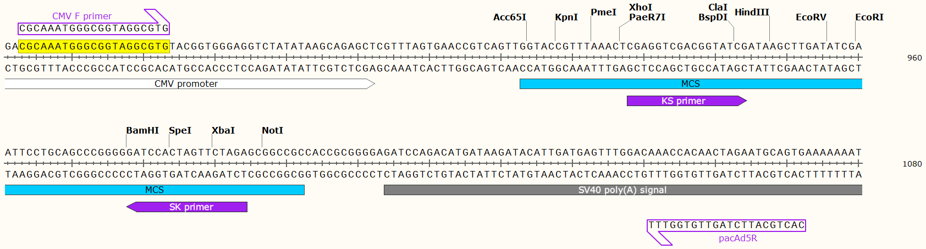Select the BamHI enzyme site label

coord(142,130)
